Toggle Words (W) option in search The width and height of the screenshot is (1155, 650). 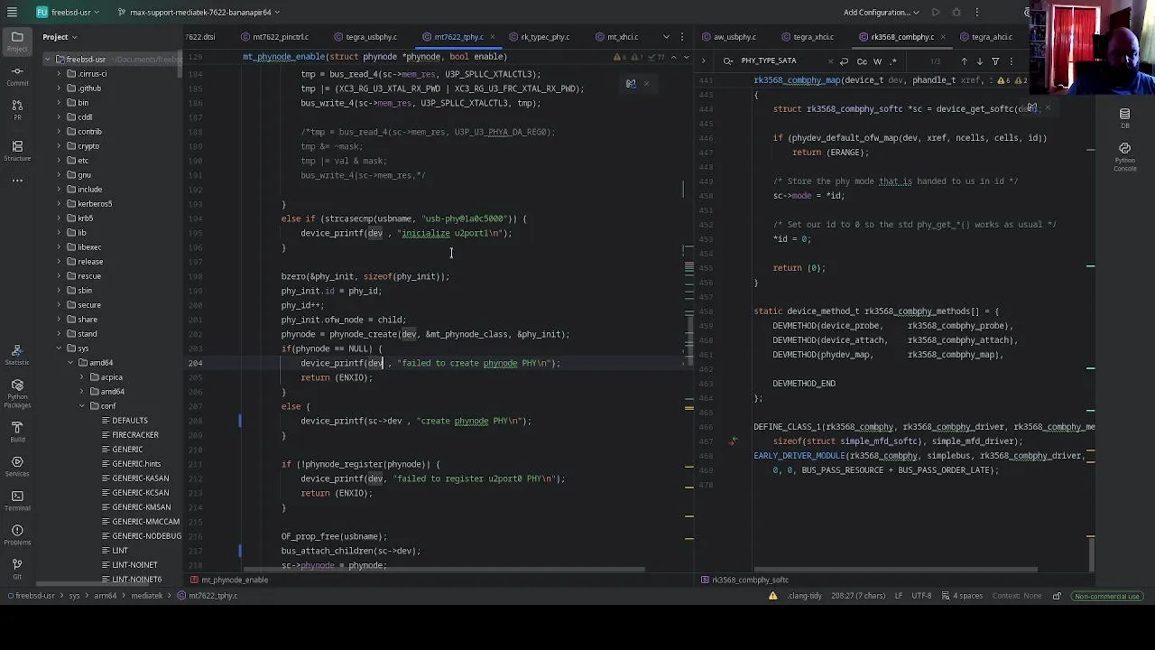click(877, 61)
